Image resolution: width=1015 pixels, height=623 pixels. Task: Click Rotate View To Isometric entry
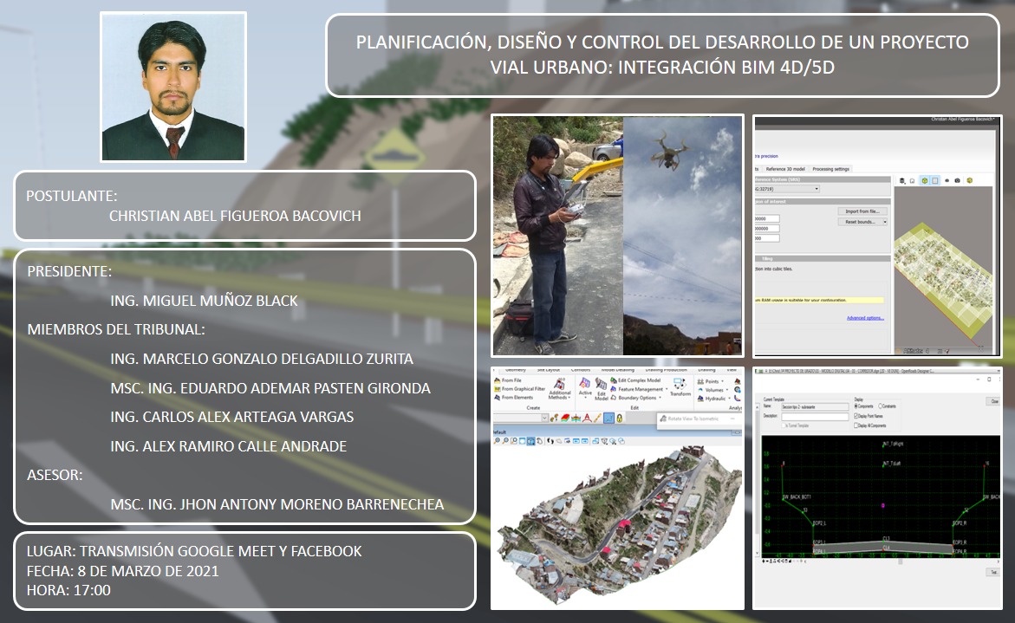click(689, 419)
